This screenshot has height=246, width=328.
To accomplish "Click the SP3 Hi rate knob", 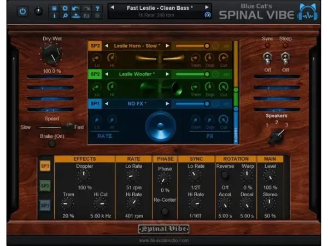I will pos(112,58).
